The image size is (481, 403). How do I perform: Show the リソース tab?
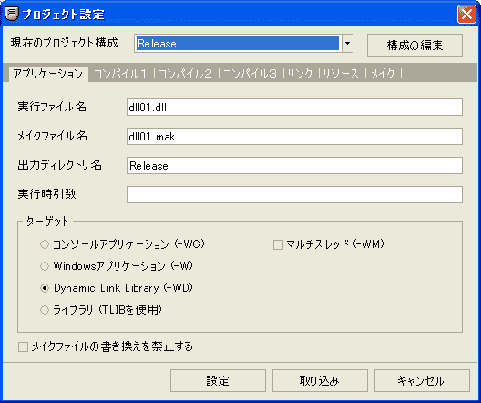[x=341, y=74]
